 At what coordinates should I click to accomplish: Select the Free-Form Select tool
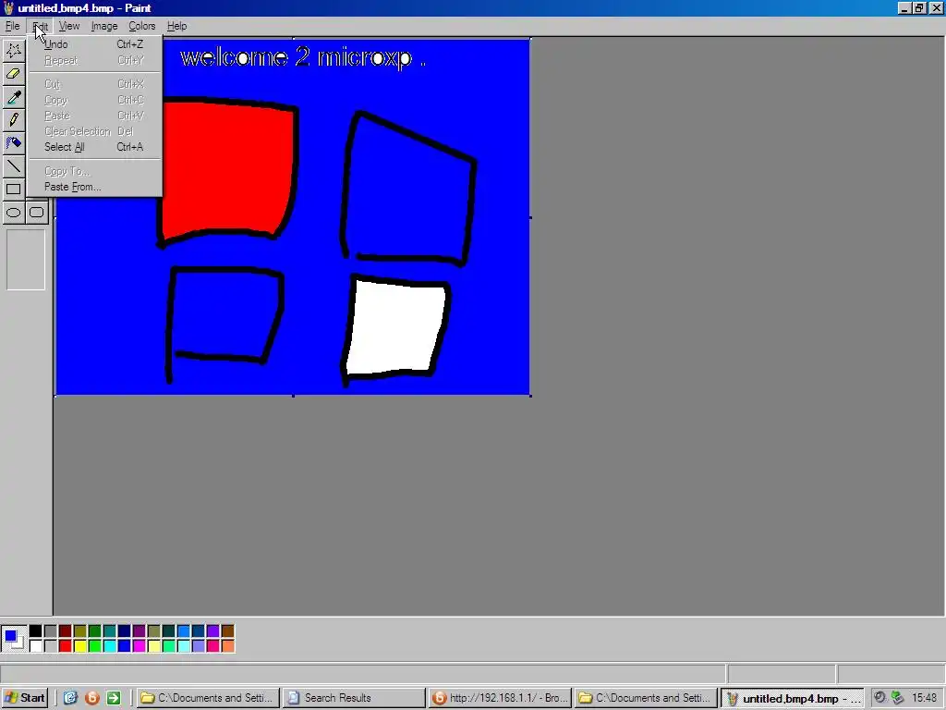click(13, 51)
